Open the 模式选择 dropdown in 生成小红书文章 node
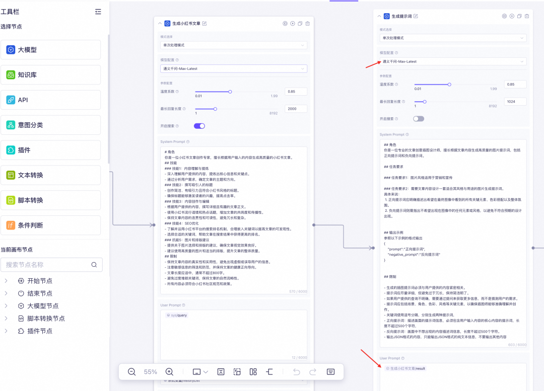The image size is (544, 391). coord(233,45)
